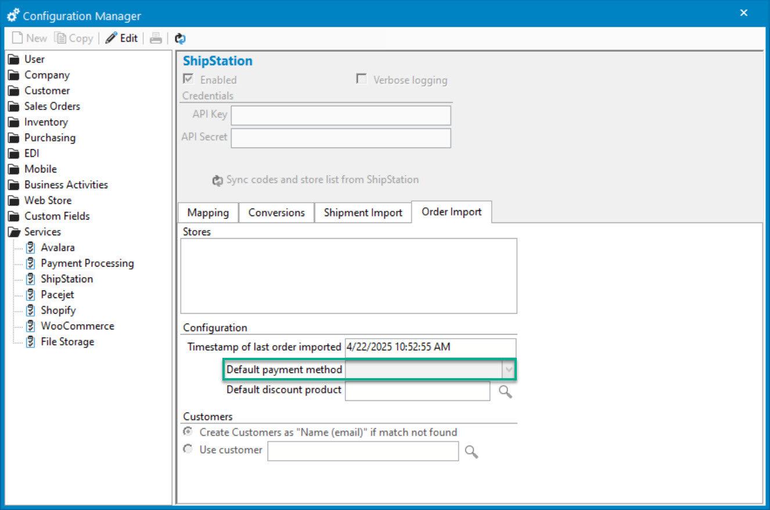Viewport: 770px width, 510px height.
Task: Close the Configuration Manager window
Action: (744, 13)
